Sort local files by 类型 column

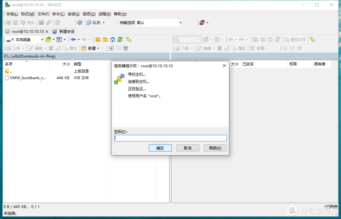90,64
